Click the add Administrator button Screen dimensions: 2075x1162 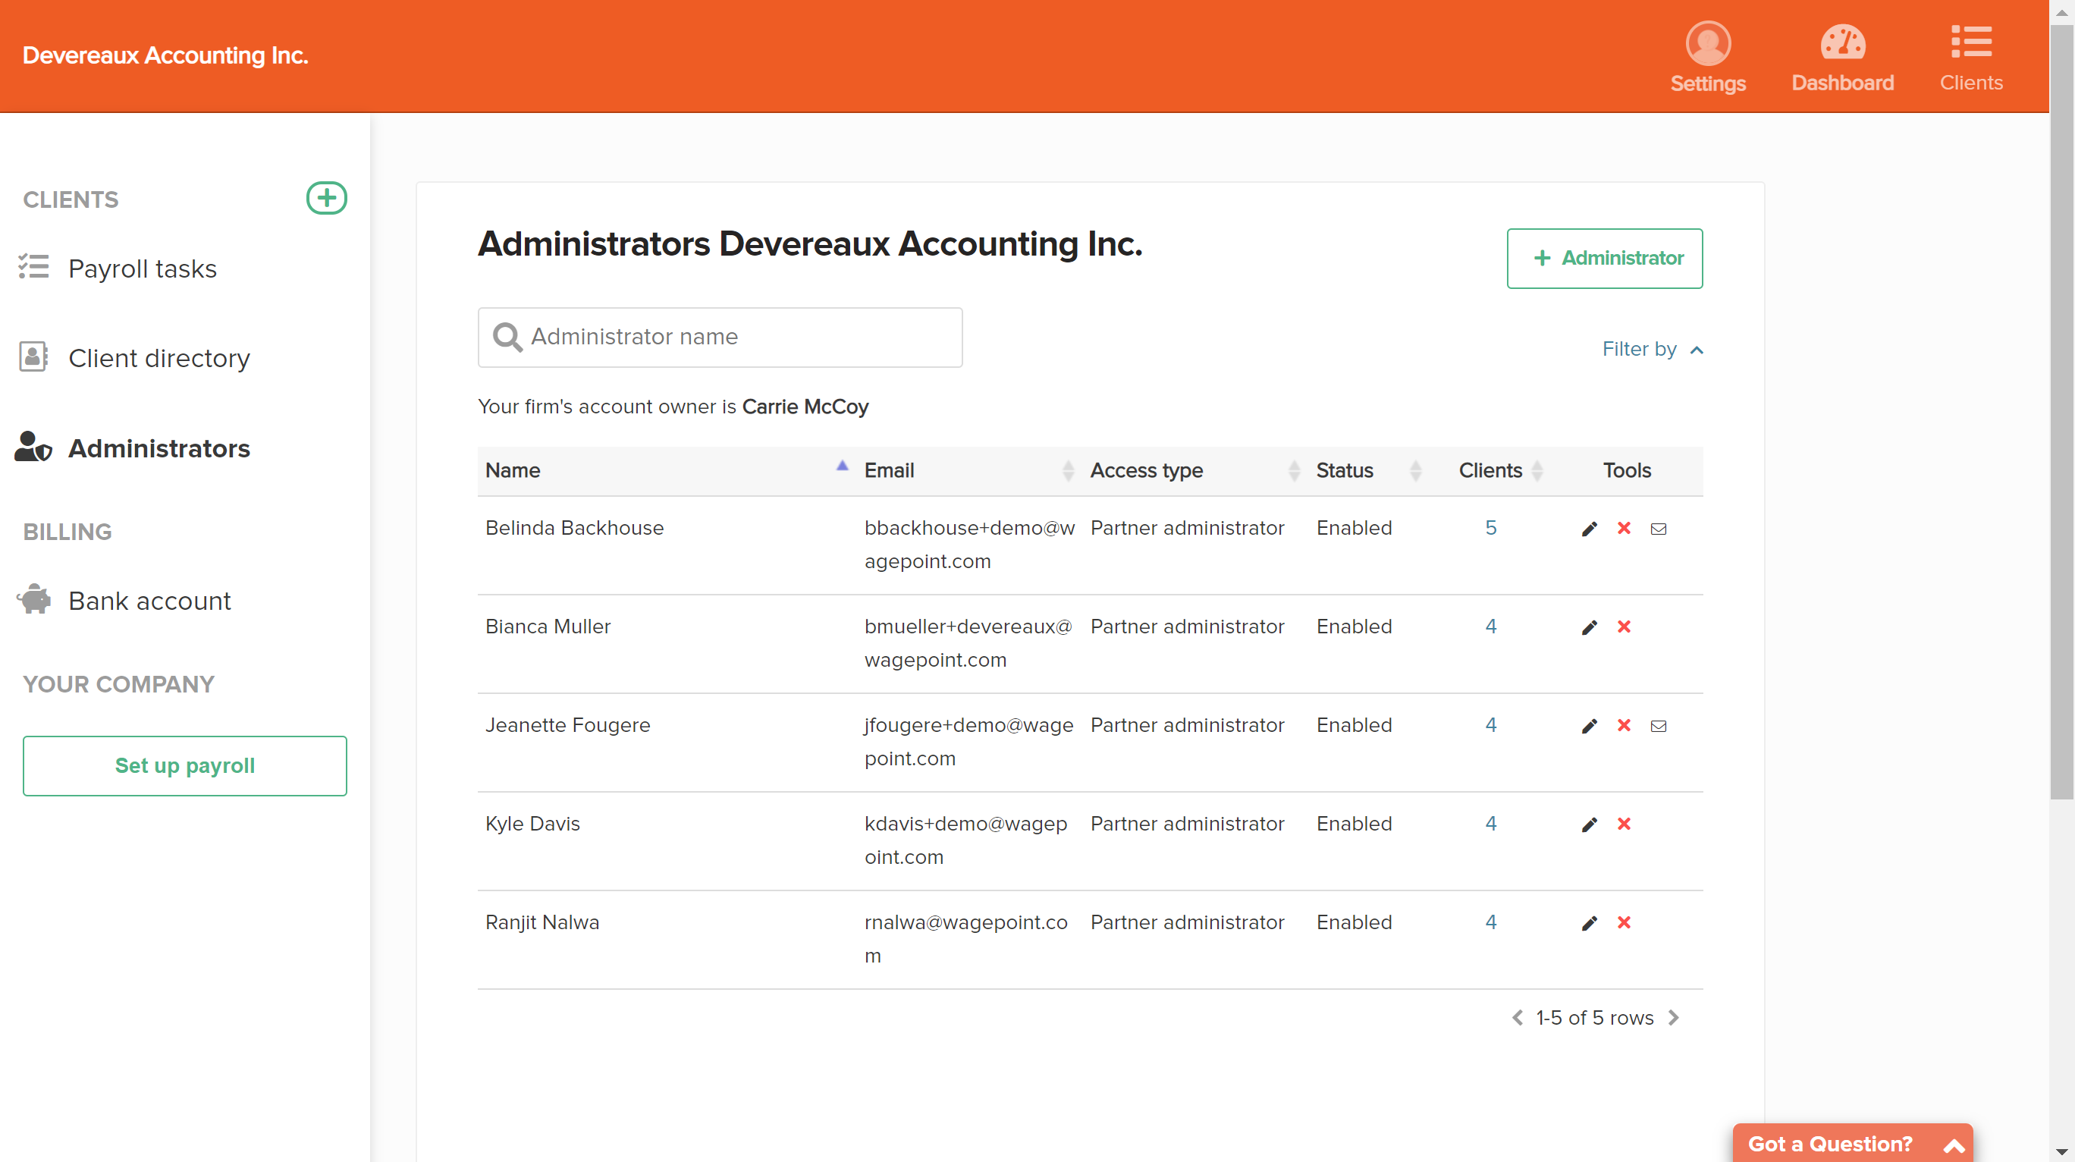[x=1605, y=258]
